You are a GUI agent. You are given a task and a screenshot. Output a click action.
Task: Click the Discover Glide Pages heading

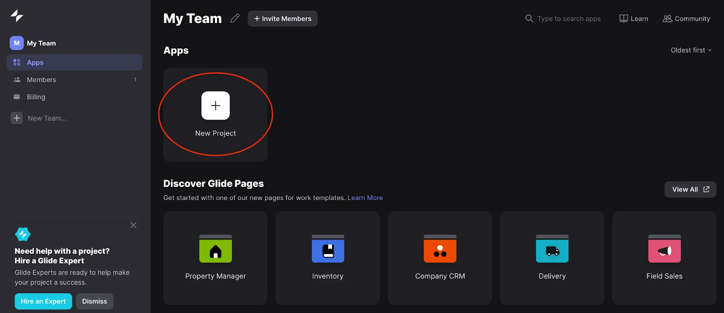[x=214, y=183]
